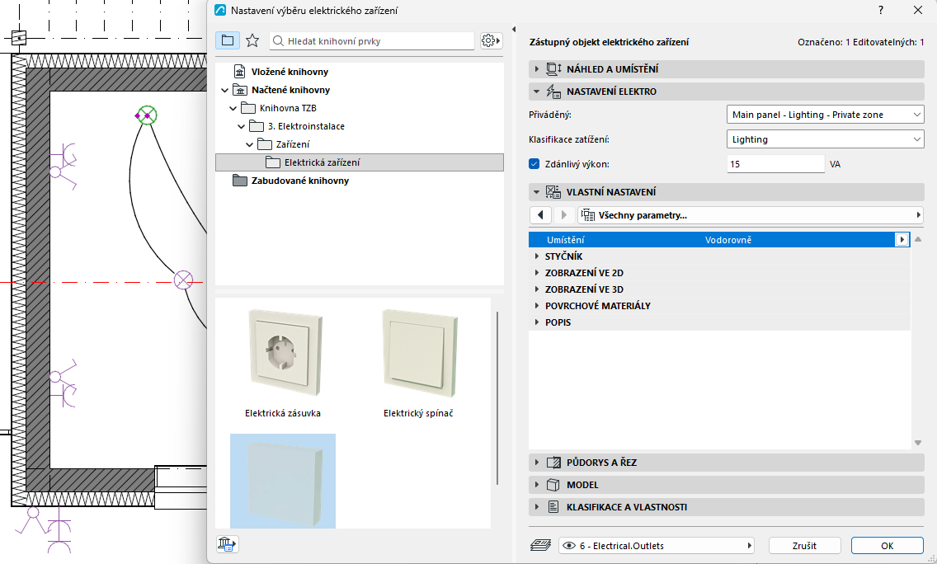937x564 pixels.
Task: Toggle eye visibility of Electrical.Outlets layer
Action: (x=569, y=546)
